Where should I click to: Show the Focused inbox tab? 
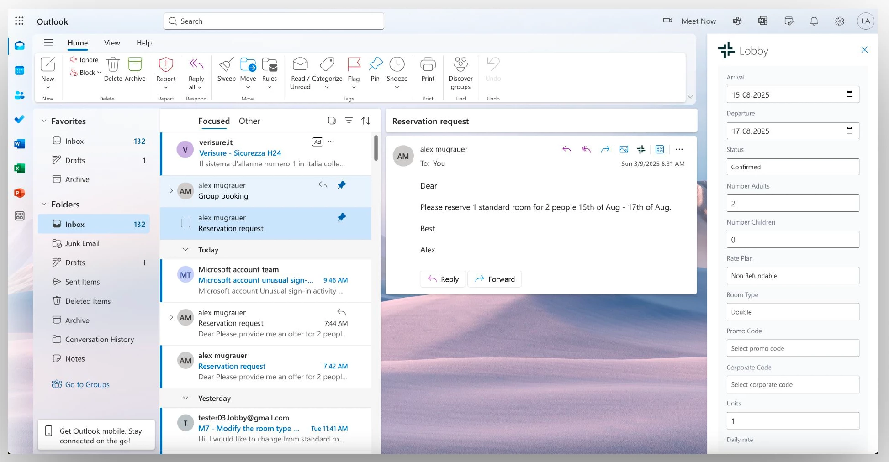(x=214, y=121)
